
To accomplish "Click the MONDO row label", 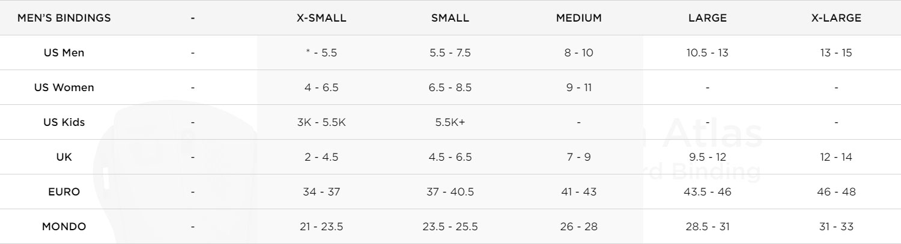I will pyautogui.click(x=64, y=227).
